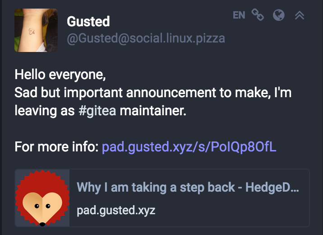Click the word 'maintainer.' in the post
This screenshot has height=235, width=323.
pos(153,111)
